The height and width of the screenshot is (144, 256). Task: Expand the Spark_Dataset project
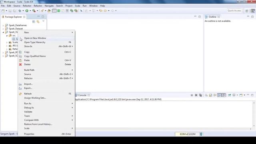pos(3,29)
